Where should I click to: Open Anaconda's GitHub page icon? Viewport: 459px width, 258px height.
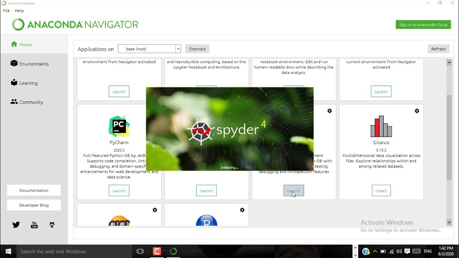(52, 225)
